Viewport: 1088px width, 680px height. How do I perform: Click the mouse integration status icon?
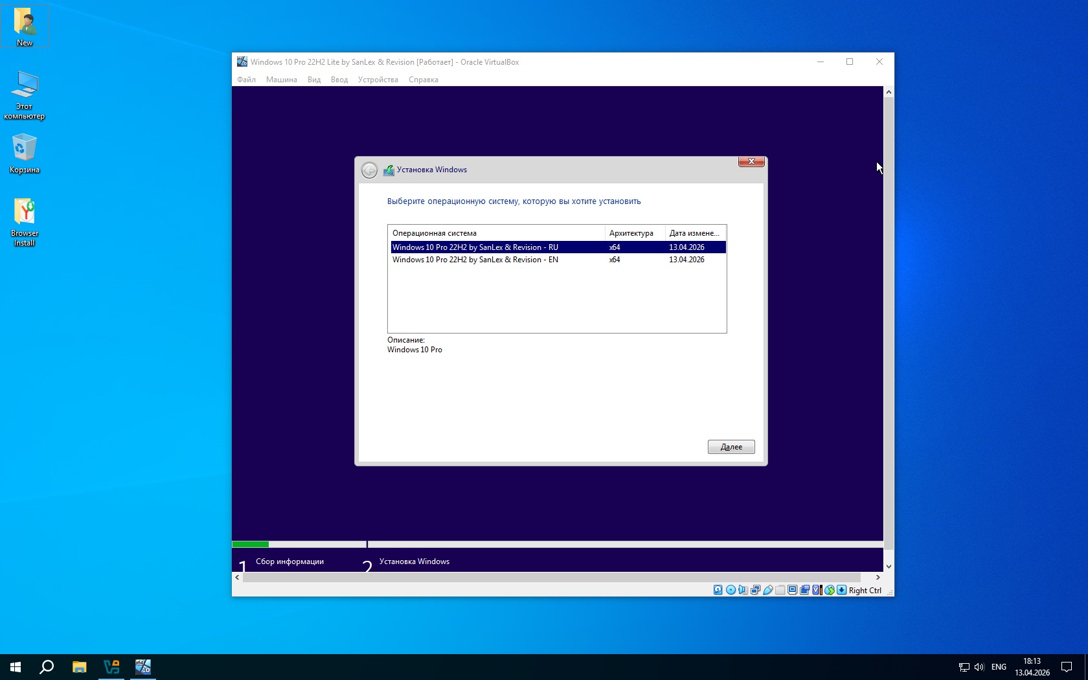click(x=829, y=590)
